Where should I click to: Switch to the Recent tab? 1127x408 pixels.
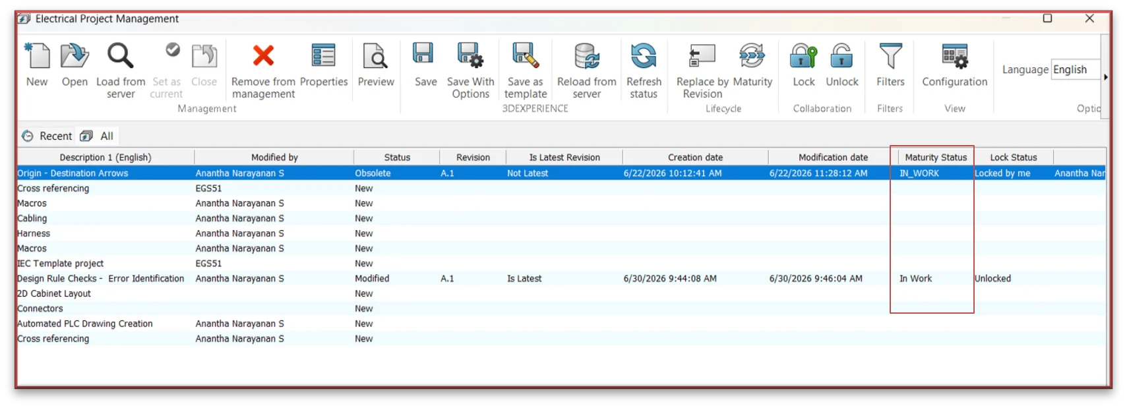47,136
